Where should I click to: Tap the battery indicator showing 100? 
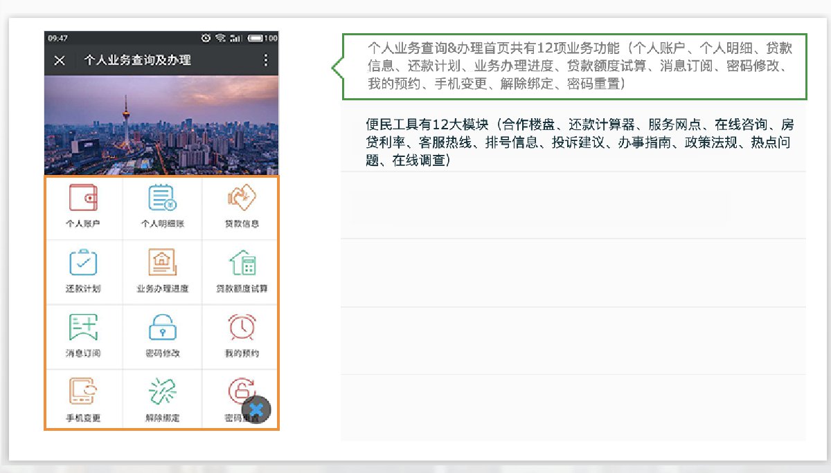pyautogui.click(x=262, y=37)
